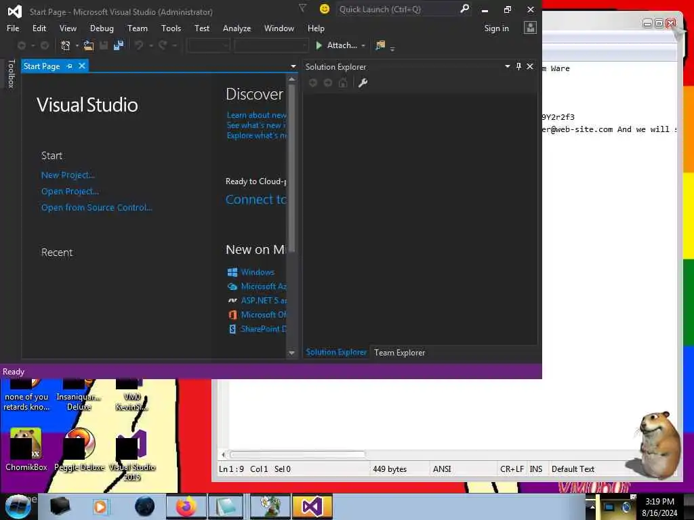The image size is (694, 520).
Task: Click the Find in Files toolbar icon
Action: coord(380,45)
